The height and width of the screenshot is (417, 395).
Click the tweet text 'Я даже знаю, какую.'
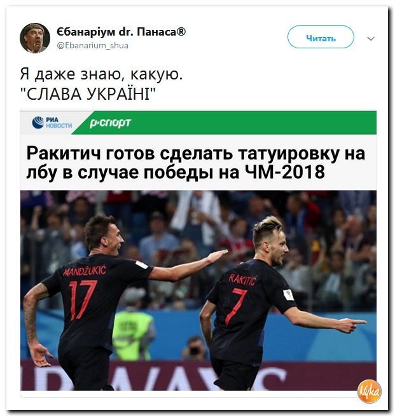pos(101,74)
